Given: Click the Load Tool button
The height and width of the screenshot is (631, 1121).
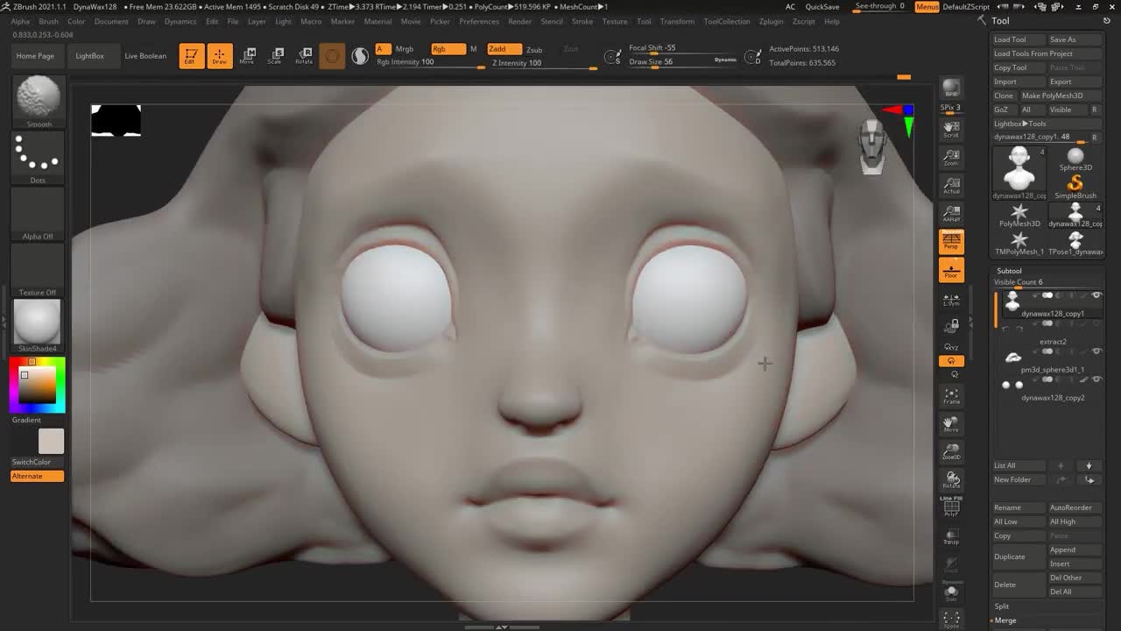Looking at the screenshot, I should (1019, 39).
